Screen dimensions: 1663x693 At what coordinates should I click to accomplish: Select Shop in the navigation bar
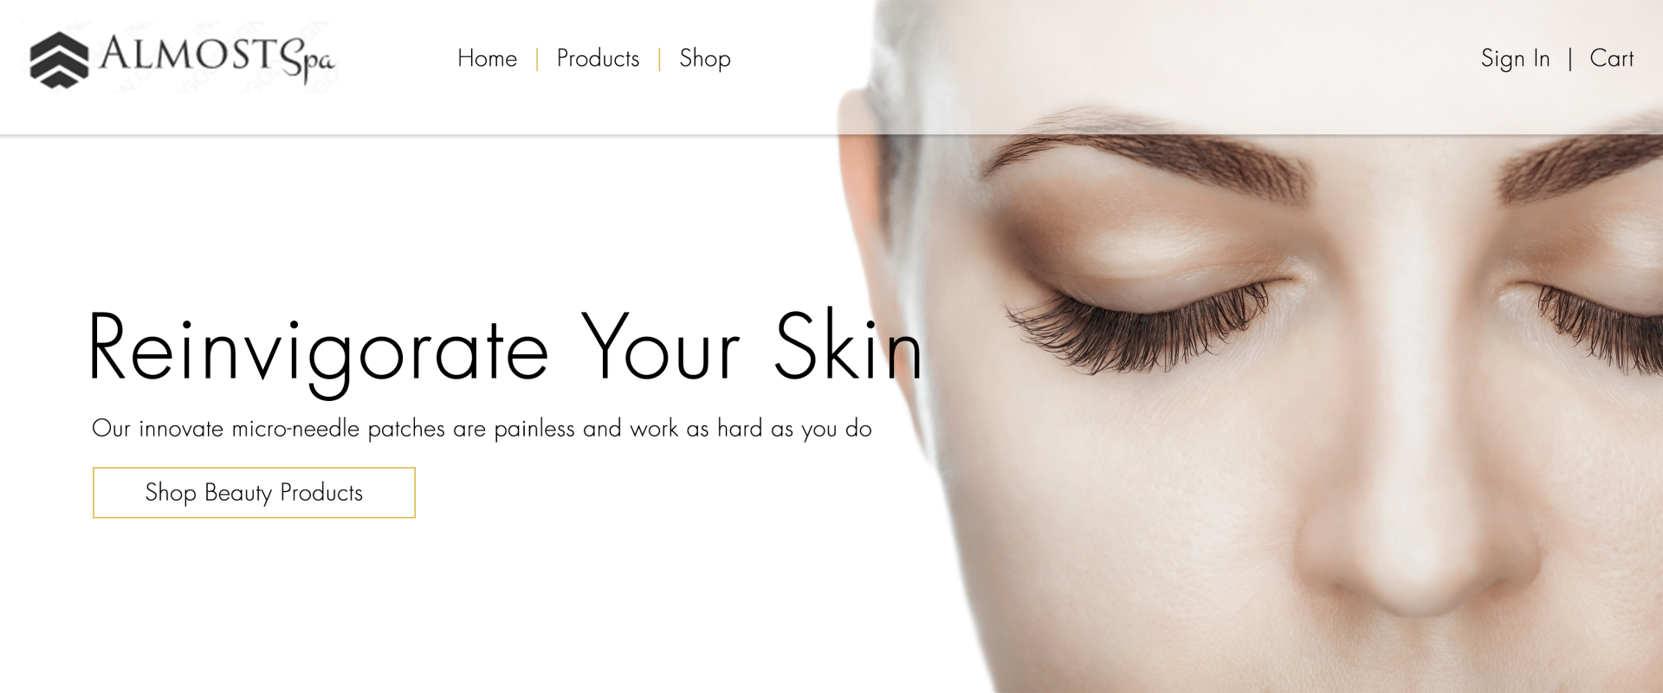(705, 59)
